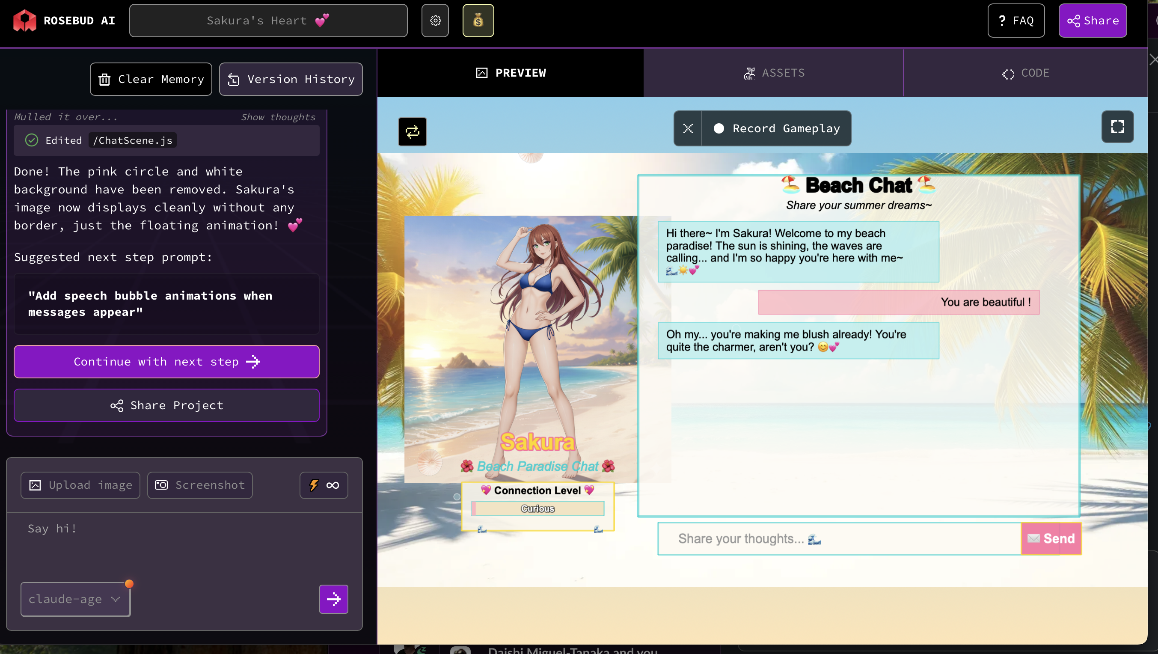Click Continue with next step
The height and width of the screenshot is (654, 1158).
coord(166,361)
